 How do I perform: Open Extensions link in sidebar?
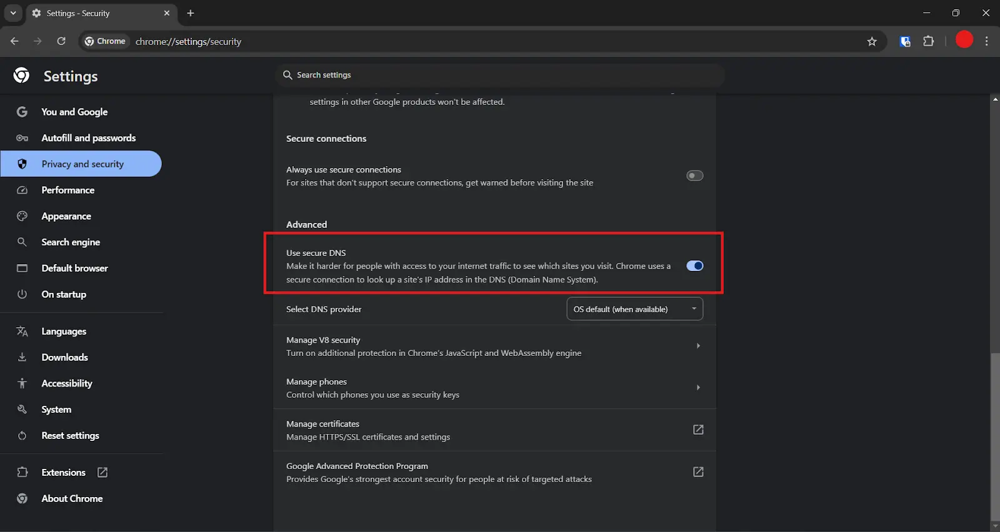63,473
